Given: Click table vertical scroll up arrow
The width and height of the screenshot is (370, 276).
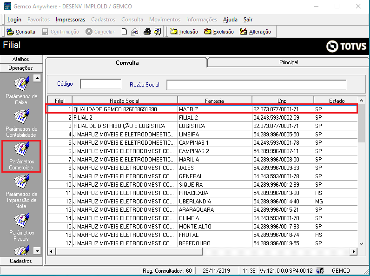Looking at the screenshot, I should [x=361, y=101].
